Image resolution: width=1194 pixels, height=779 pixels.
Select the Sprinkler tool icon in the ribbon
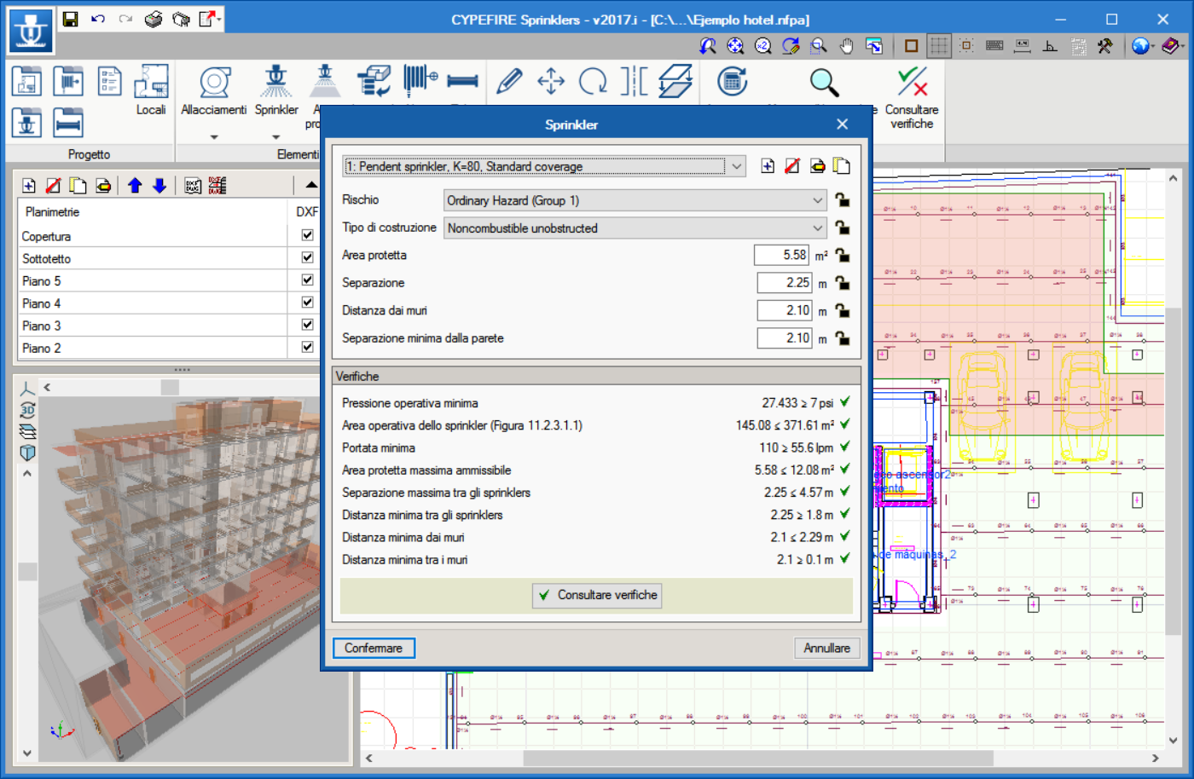tap(275, 83)
